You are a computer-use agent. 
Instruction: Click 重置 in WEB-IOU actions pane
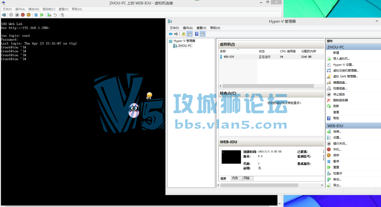click(336, 167)
